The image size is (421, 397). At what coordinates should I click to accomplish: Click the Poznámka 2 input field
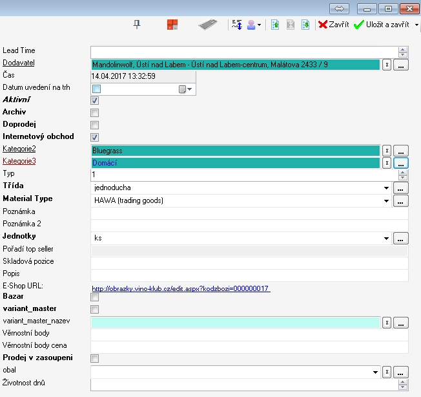249,226
